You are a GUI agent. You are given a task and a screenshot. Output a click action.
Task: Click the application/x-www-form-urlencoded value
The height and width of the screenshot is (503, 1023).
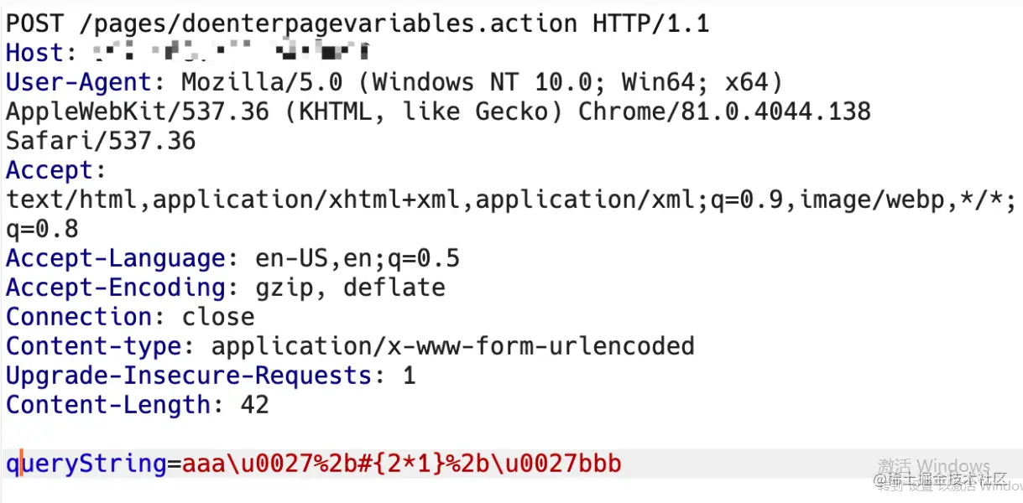click(x=452, y=346)
